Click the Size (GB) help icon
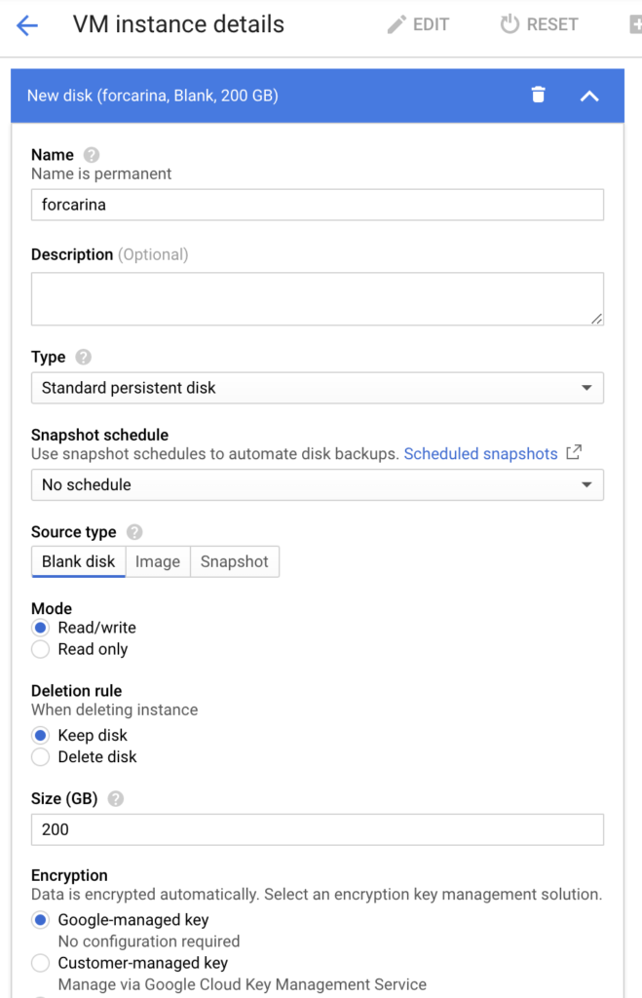642x998 pixels. coord(116,799)
